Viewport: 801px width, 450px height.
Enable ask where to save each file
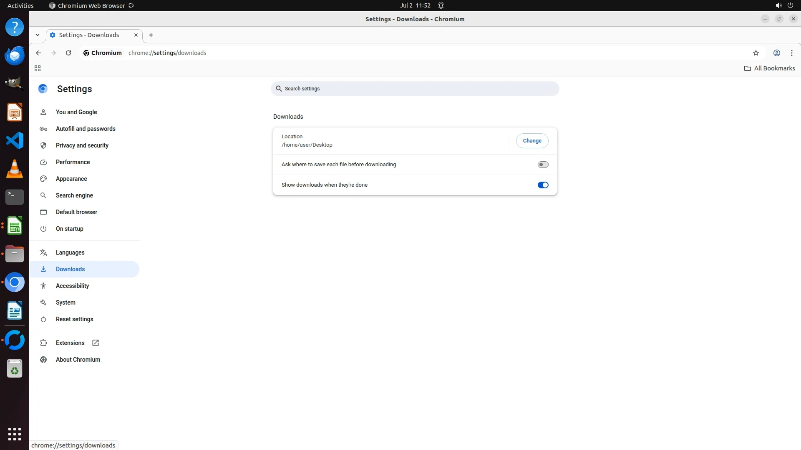(542, 165)
